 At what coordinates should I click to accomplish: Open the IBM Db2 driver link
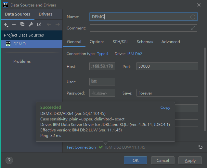(135, 54)
